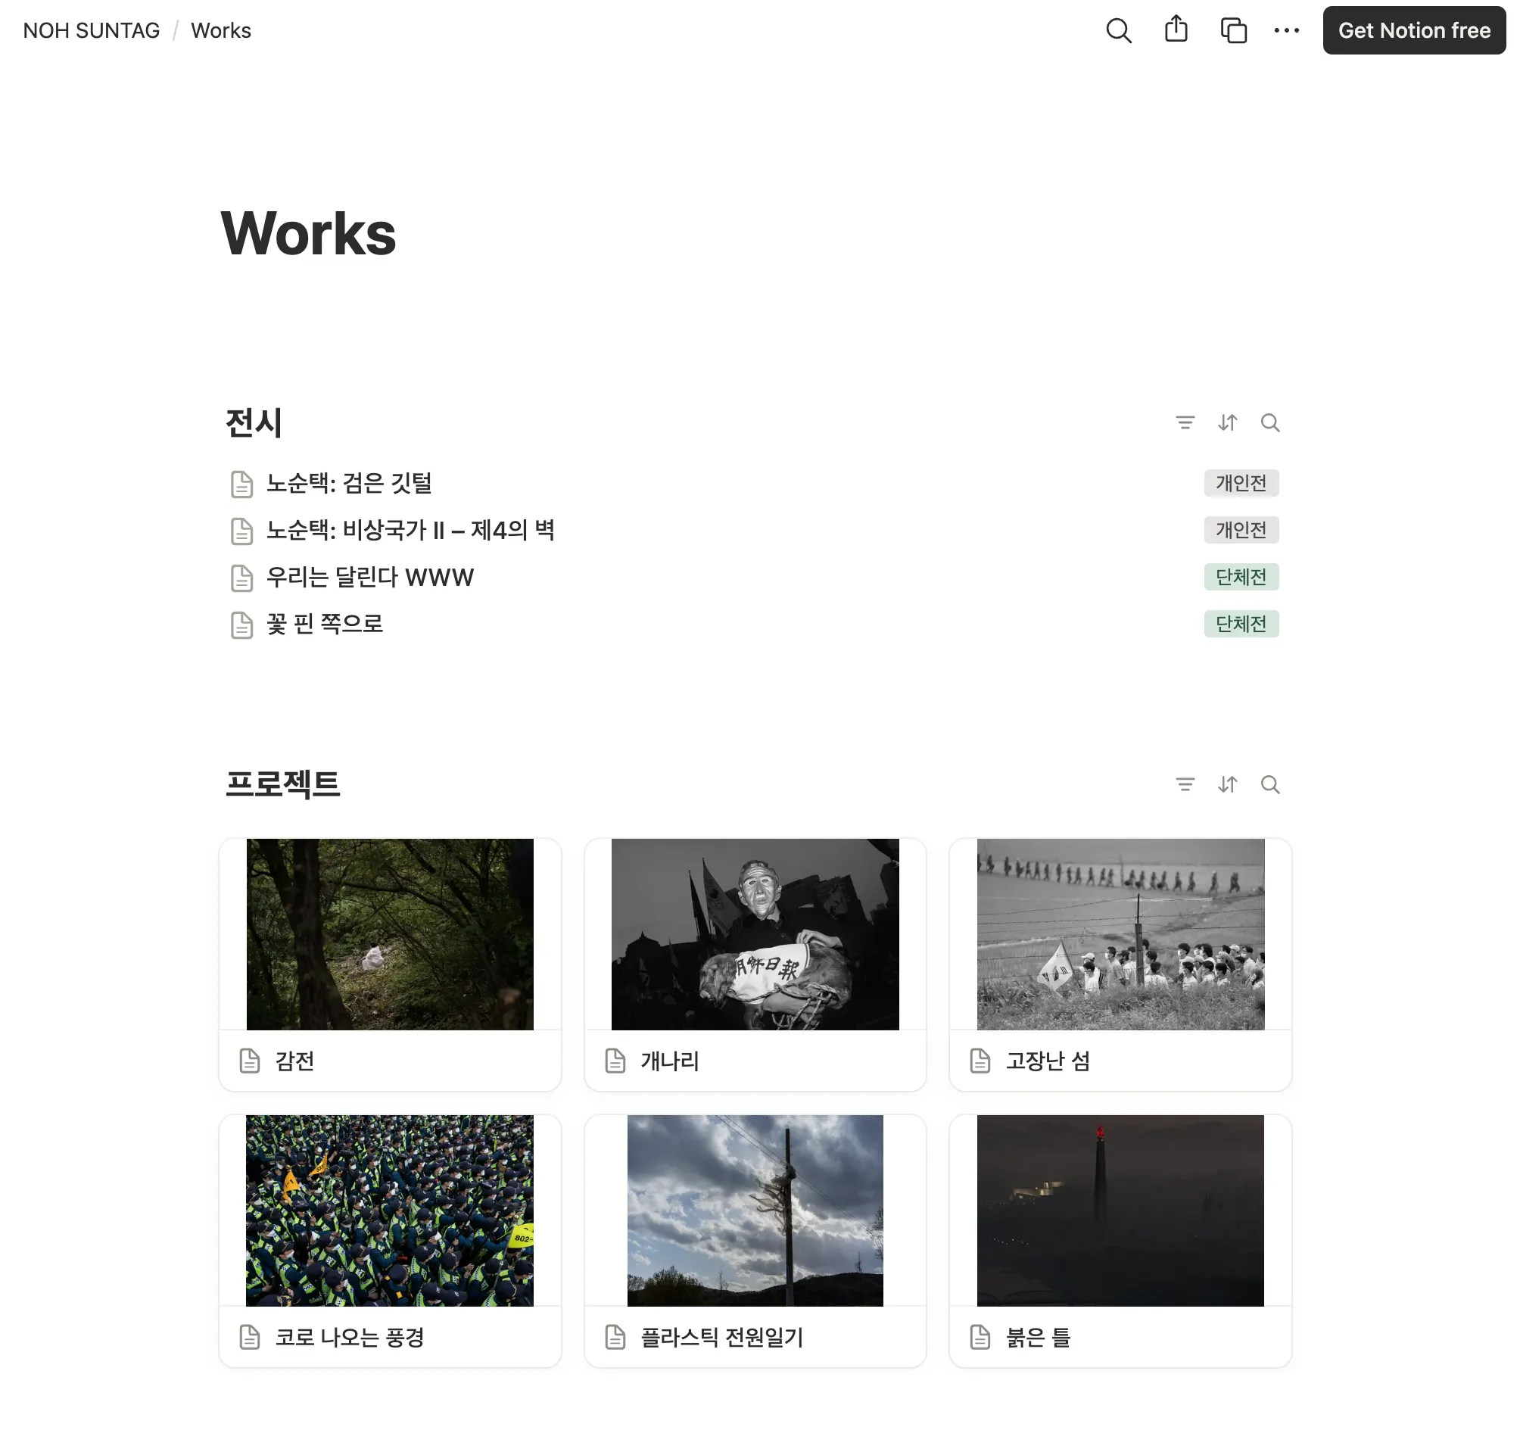The width and height of the screenshot is (1520, 1452).
Task: Select Works breadcrumb item
Action: [220, 30]
